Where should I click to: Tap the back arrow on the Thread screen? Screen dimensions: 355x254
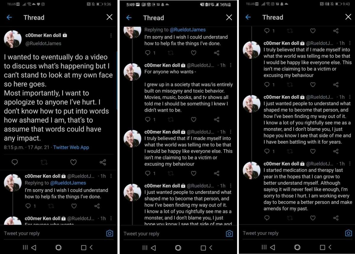click(x=9, y=17)
